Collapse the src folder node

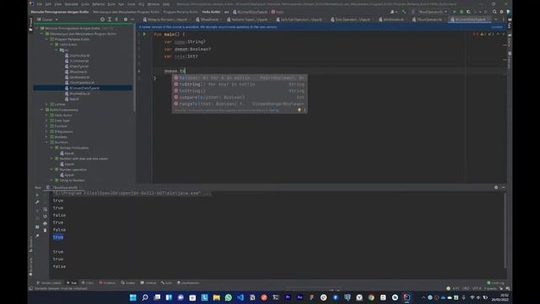coord(57,51)
